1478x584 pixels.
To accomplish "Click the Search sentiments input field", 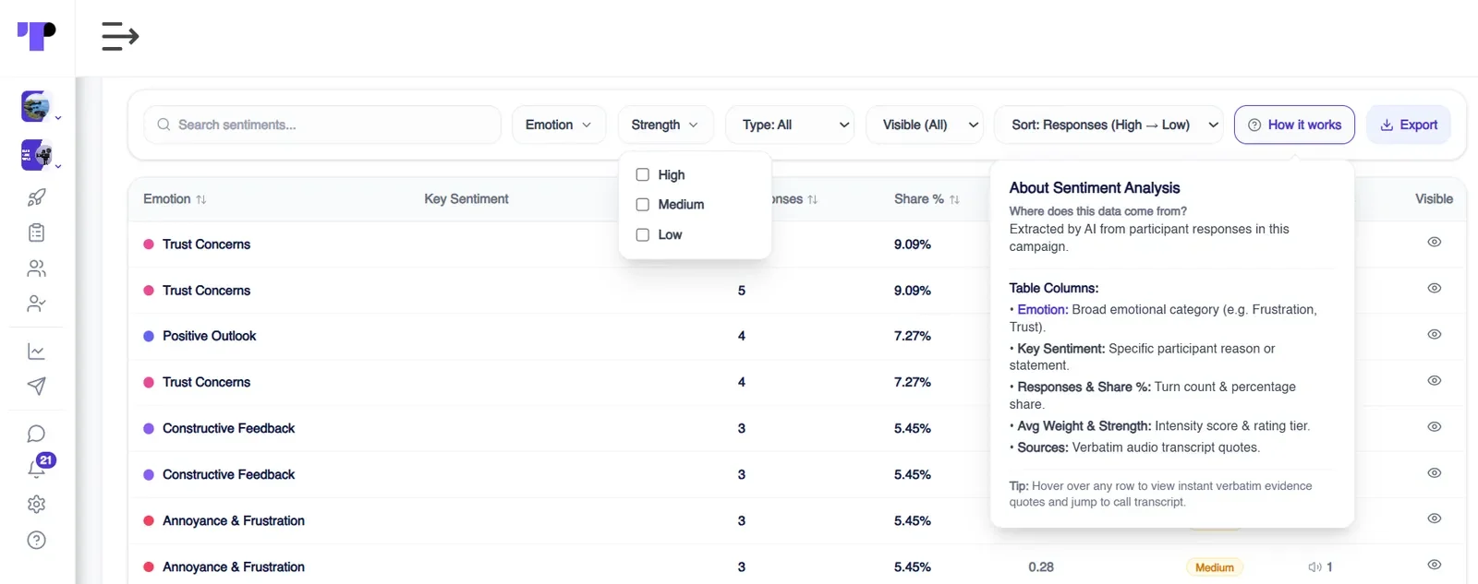I will 322,125.
